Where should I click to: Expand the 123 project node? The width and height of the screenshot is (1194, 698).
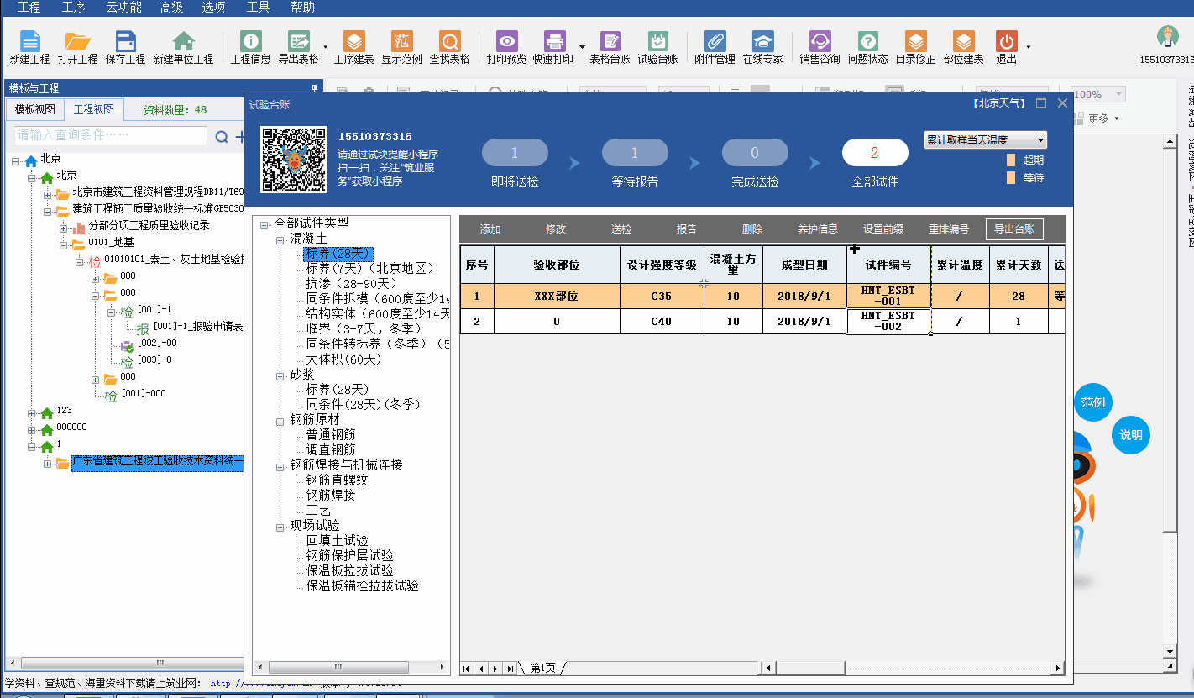(x=32, y=412)
